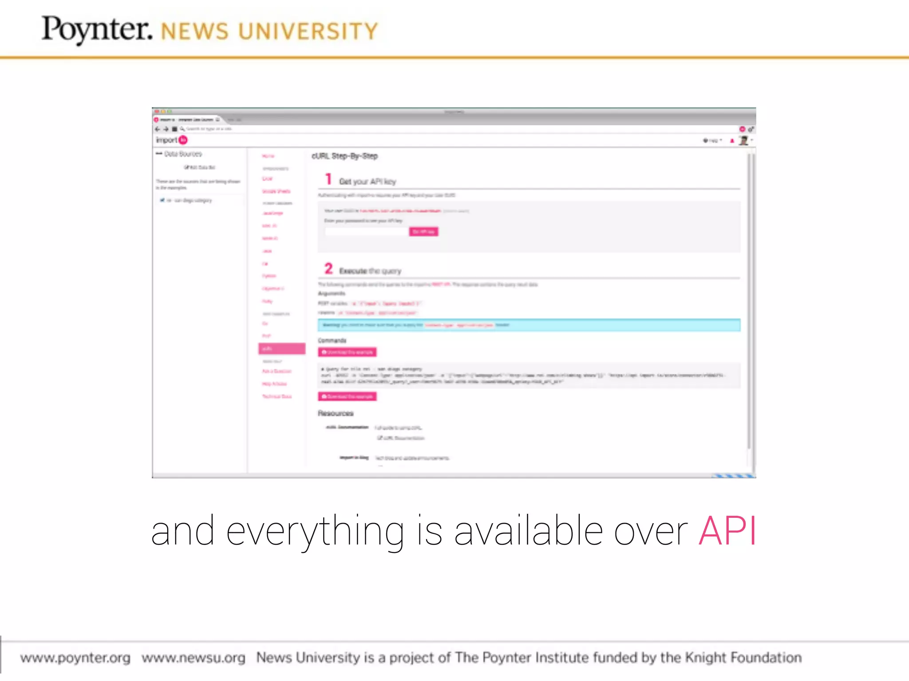Click the browser back arrow
The image size is (909, 681).
click(x=157, y=129)
